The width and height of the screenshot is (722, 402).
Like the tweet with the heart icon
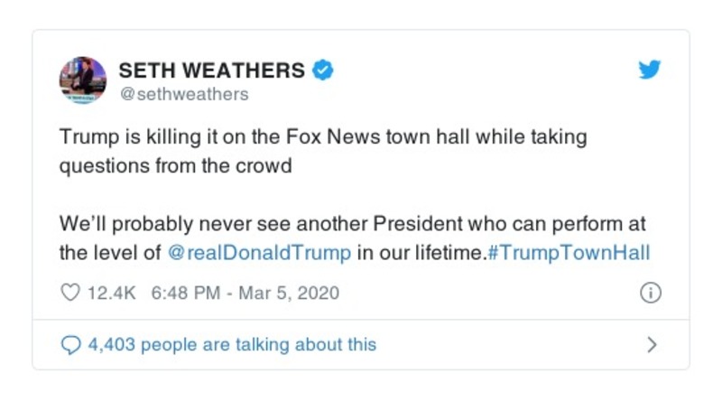click(x=69, y=294)
